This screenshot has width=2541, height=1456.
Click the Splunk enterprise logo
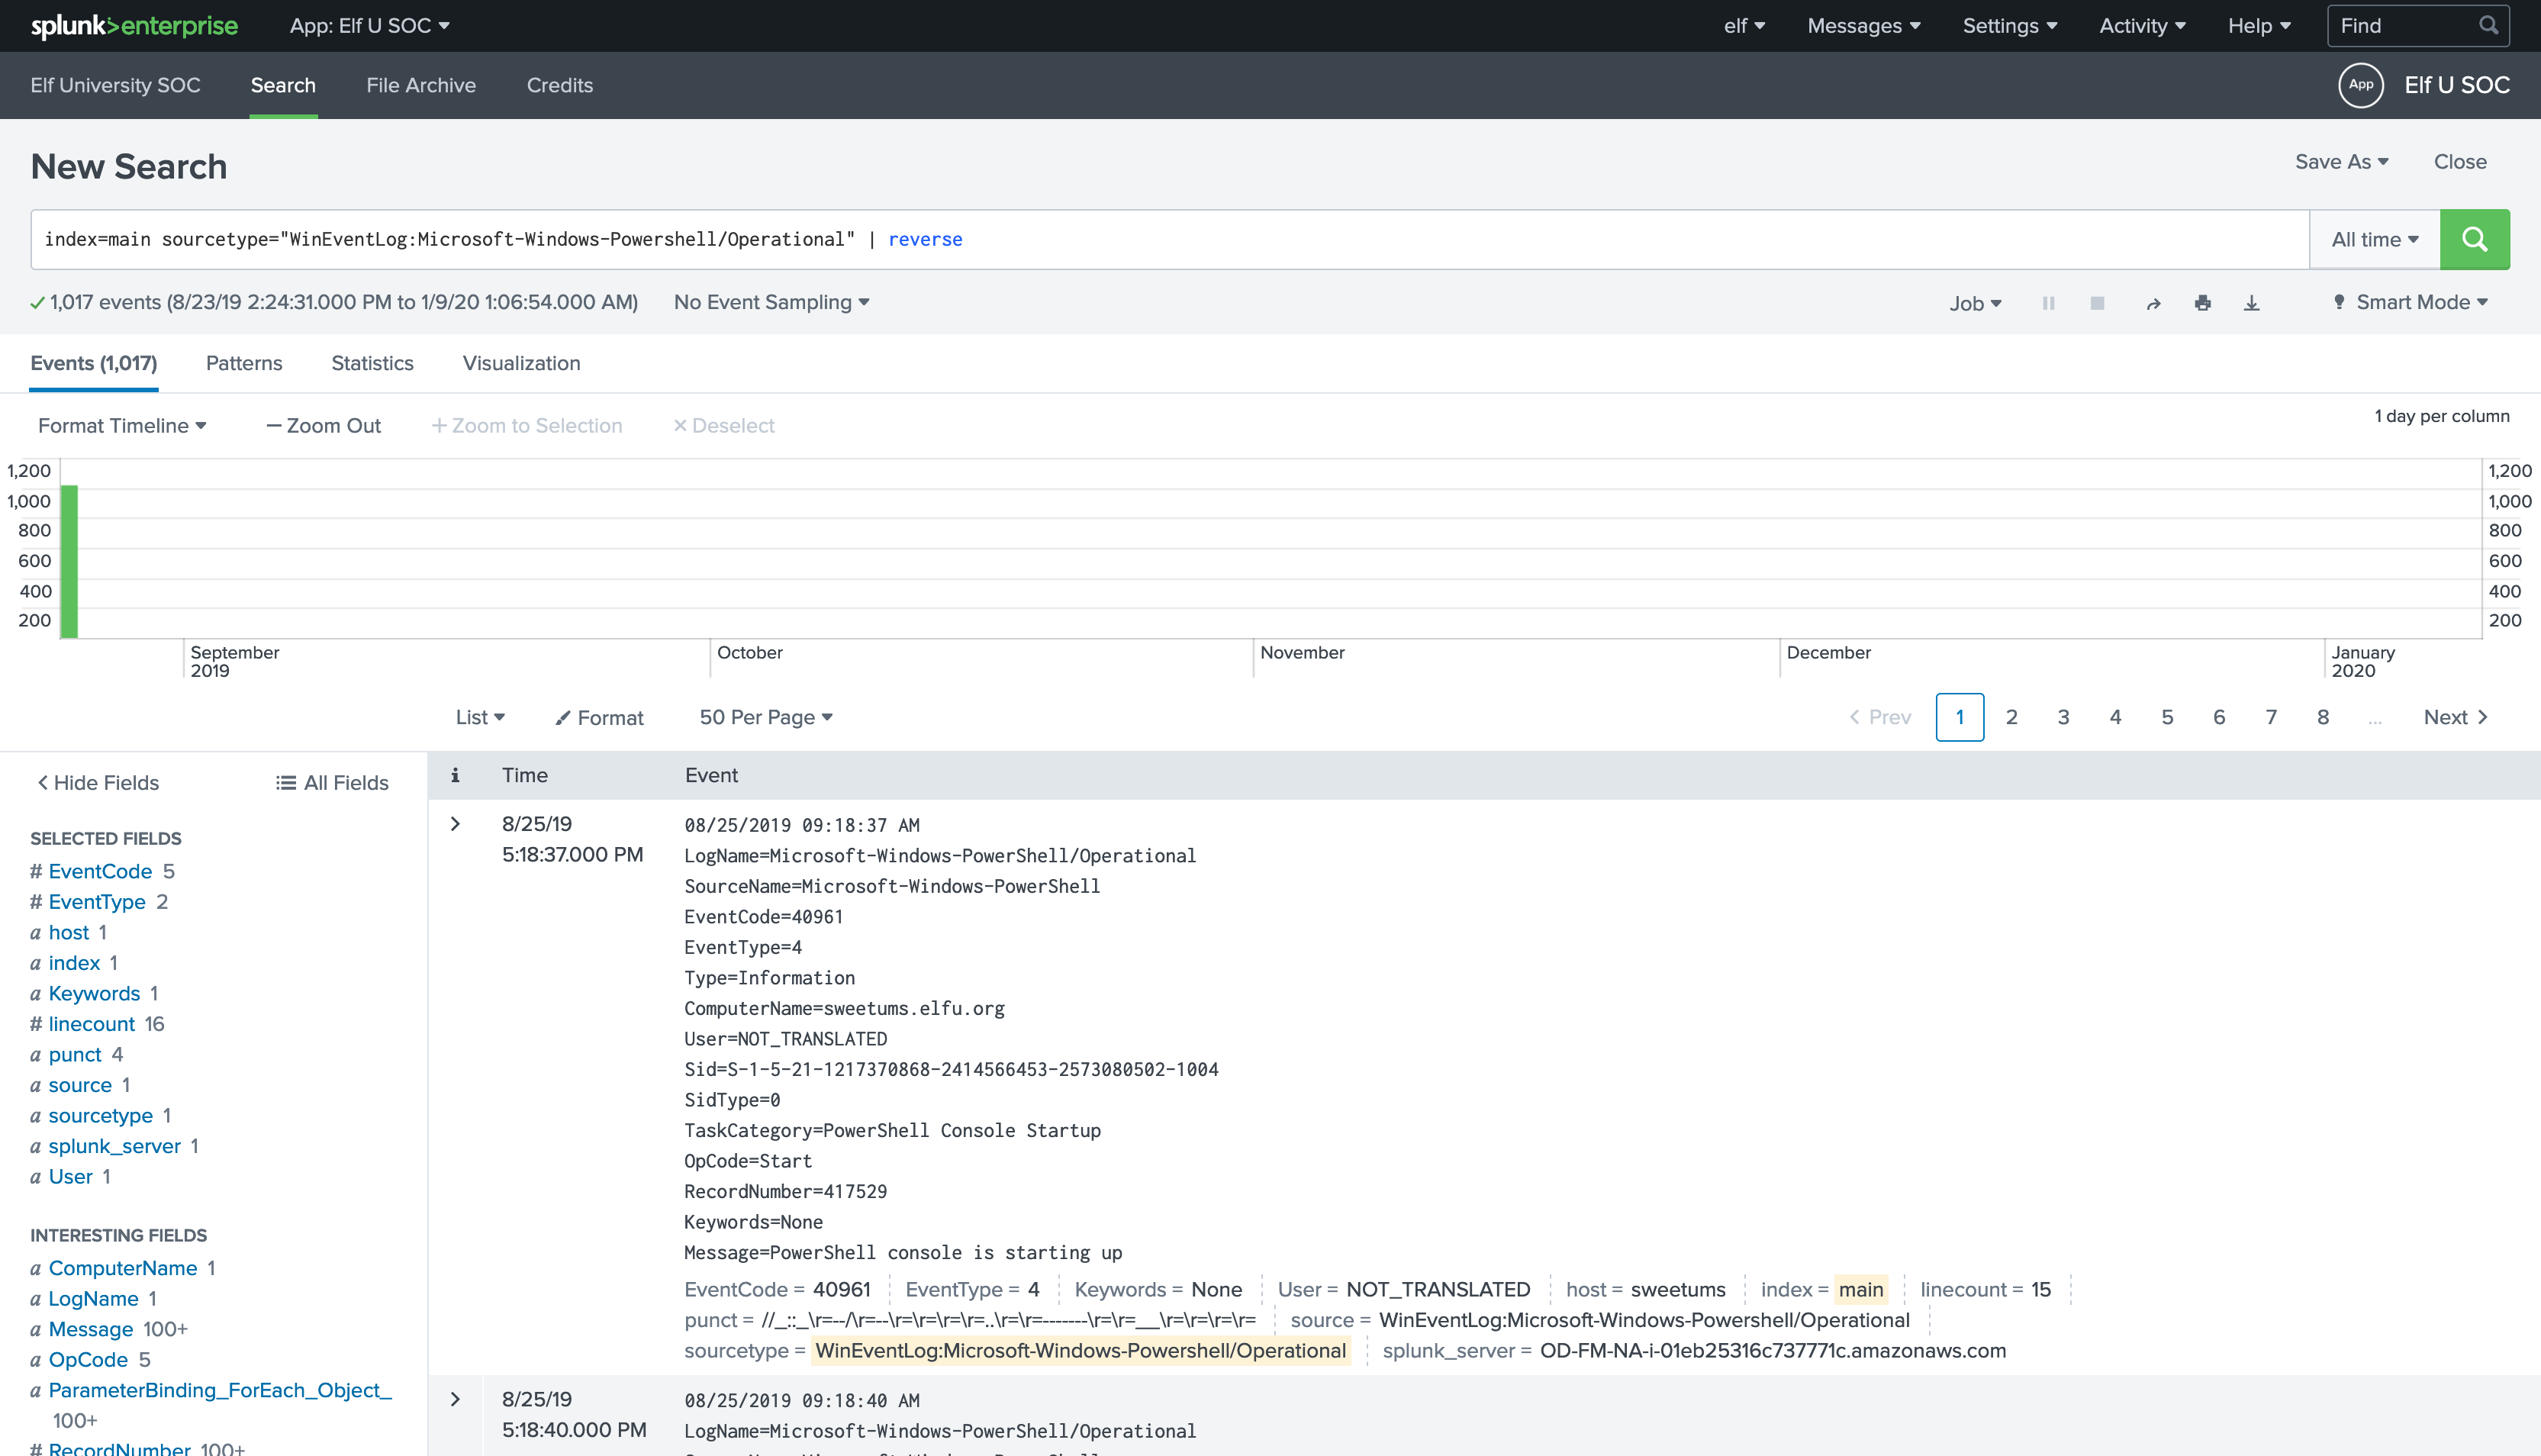click(x=134, y=26)
